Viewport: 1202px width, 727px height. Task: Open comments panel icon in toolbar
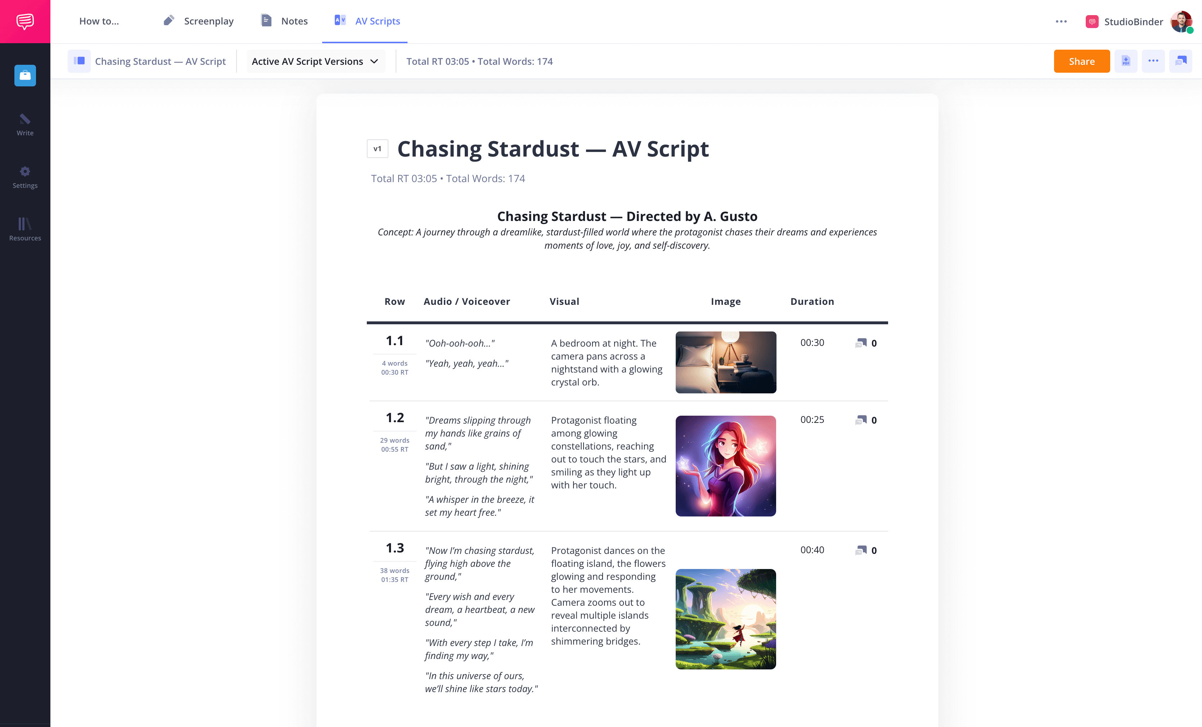[1180, 61]
